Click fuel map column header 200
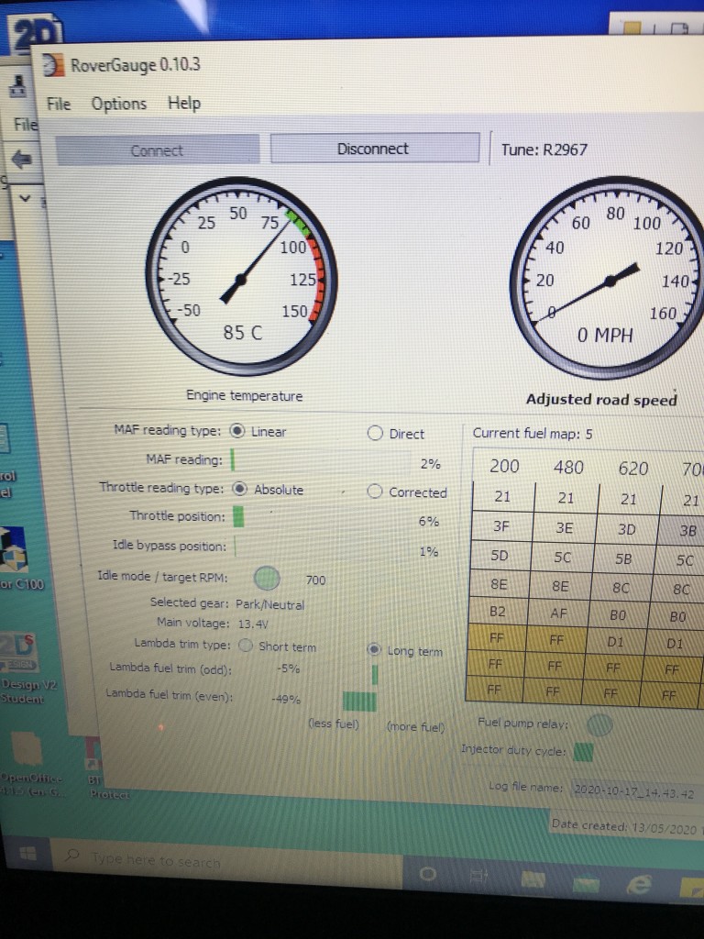Screen dimensions: 704x939 click(504, 466)
